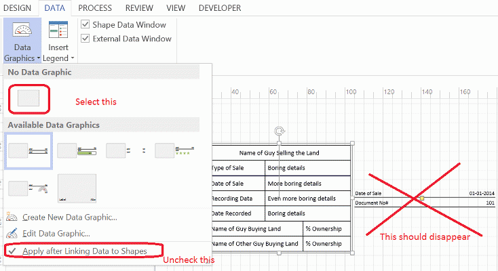Toggle External Data Window checkbox

[85, 39]
